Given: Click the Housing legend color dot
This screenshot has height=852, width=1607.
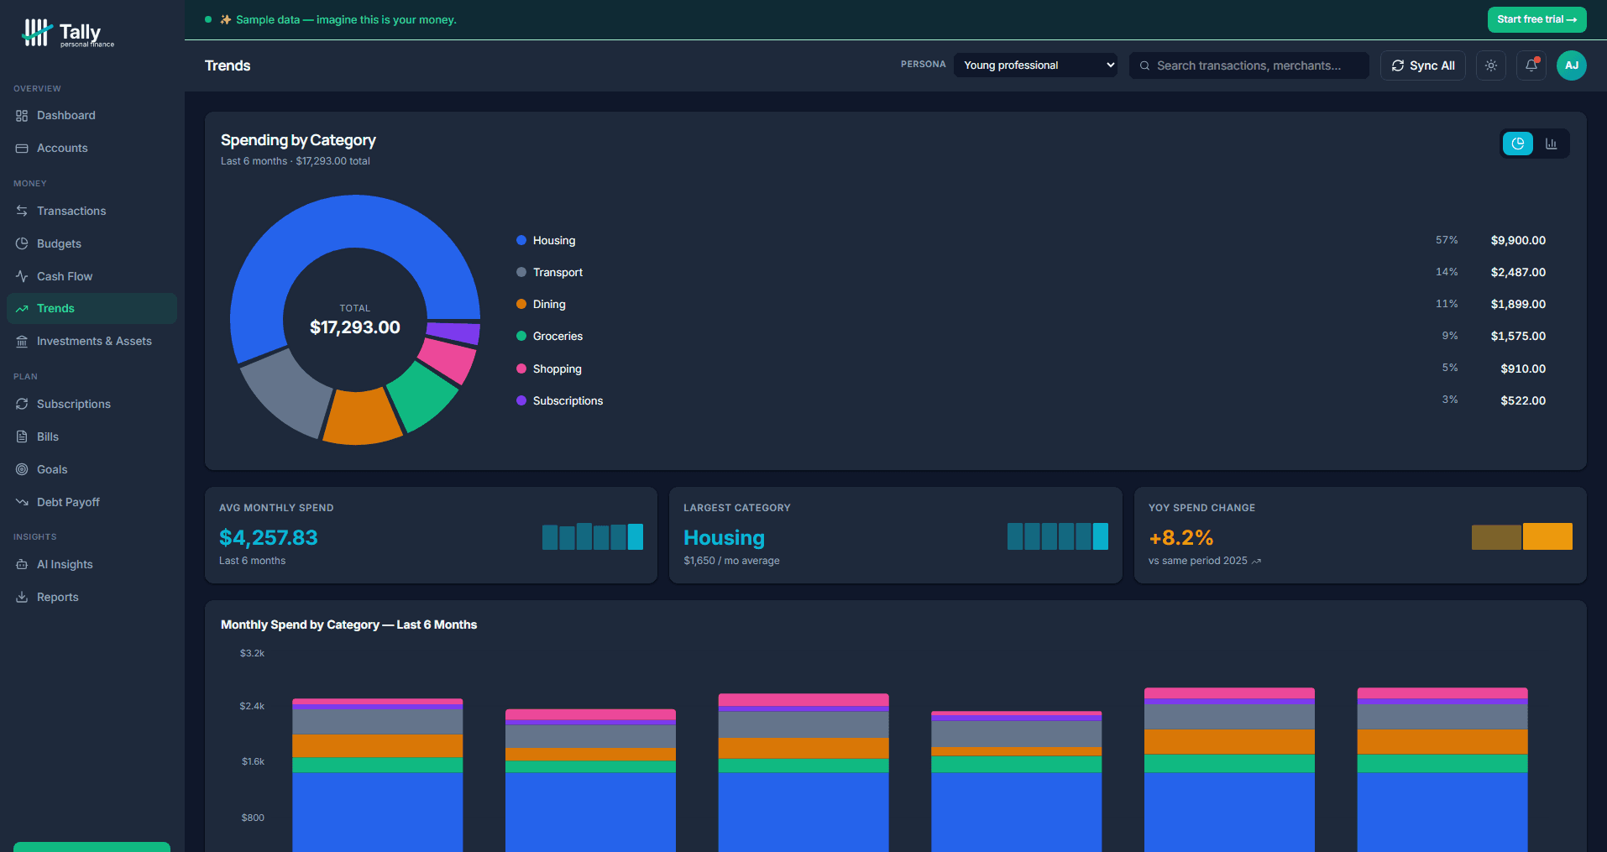Looking at the screenshot, I should point(521,240).
